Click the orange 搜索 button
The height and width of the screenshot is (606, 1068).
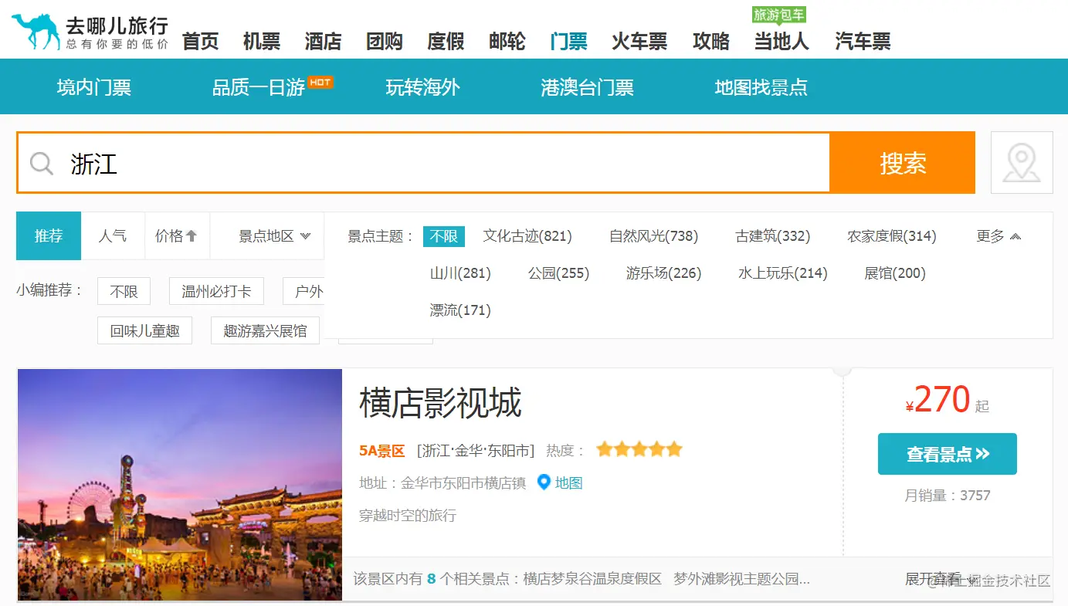pos(903,163)
